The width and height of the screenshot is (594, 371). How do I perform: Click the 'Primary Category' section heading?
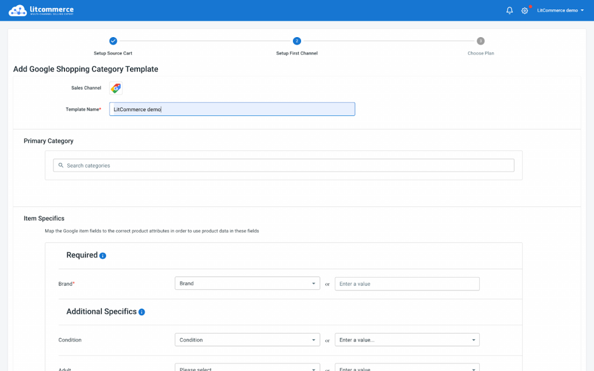point(49,141)
